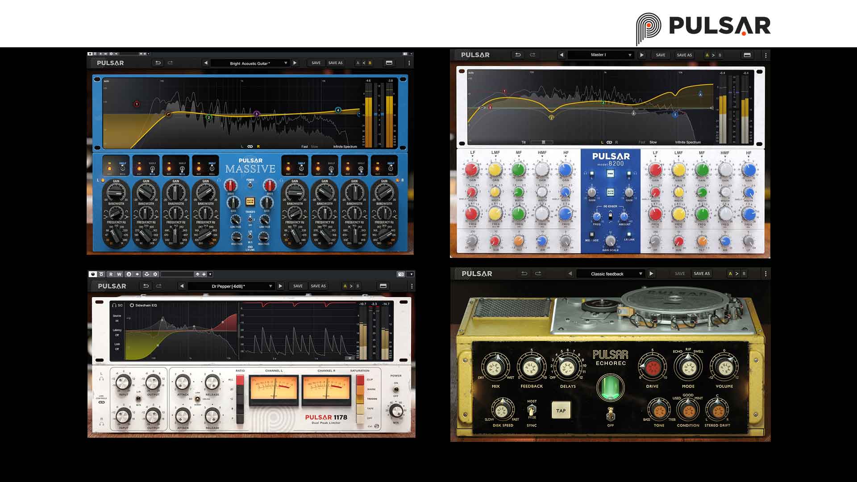Open the Master I preset dropdown
This screenshot has height=482, width=857.
click(x=600, y=54)
